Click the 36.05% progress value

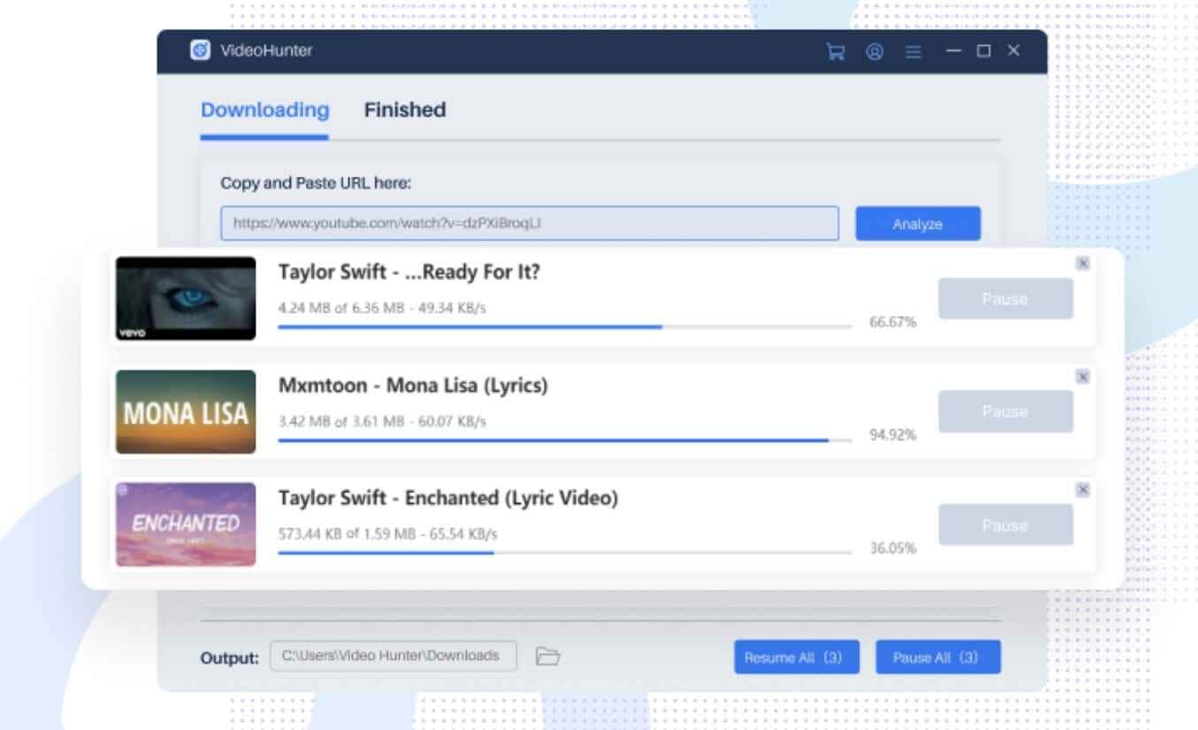tap(893, 548)
